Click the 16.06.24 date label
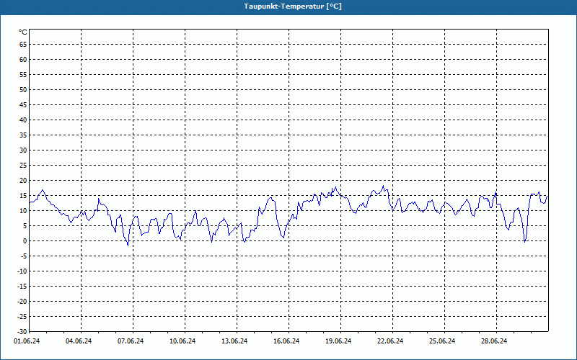Screen dimensions: 577x360 point(286,341)
